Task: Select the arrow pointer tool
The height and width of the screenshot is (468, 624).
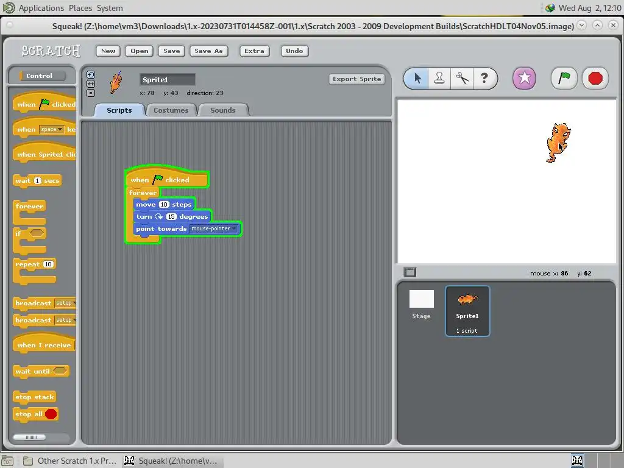Action: point(416,79)
